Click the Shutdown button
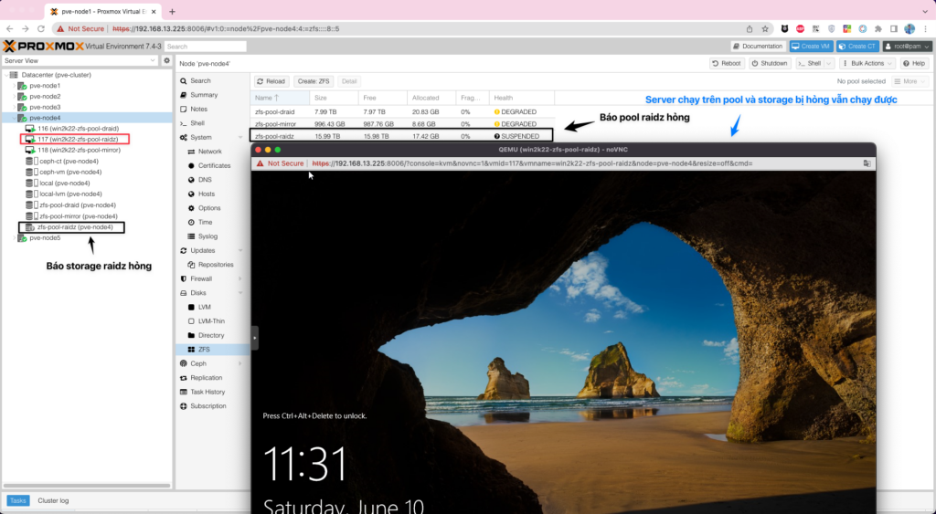Viewport: 936px width, 514px height. coord(770,63)
